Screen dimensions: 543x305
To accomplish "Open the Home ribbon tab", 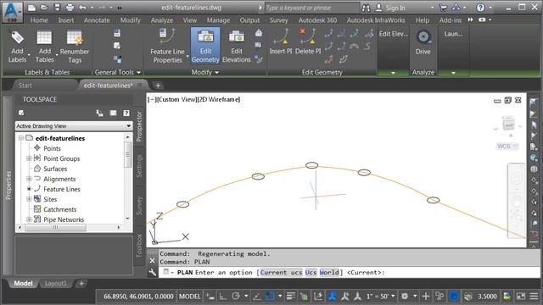I will coord(39,20).
